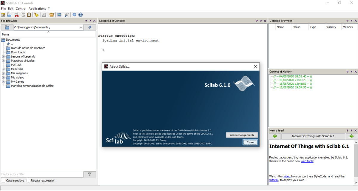358x191 pixels.
Task: Click the News feed vertical scrollbar
Action: 355,163
